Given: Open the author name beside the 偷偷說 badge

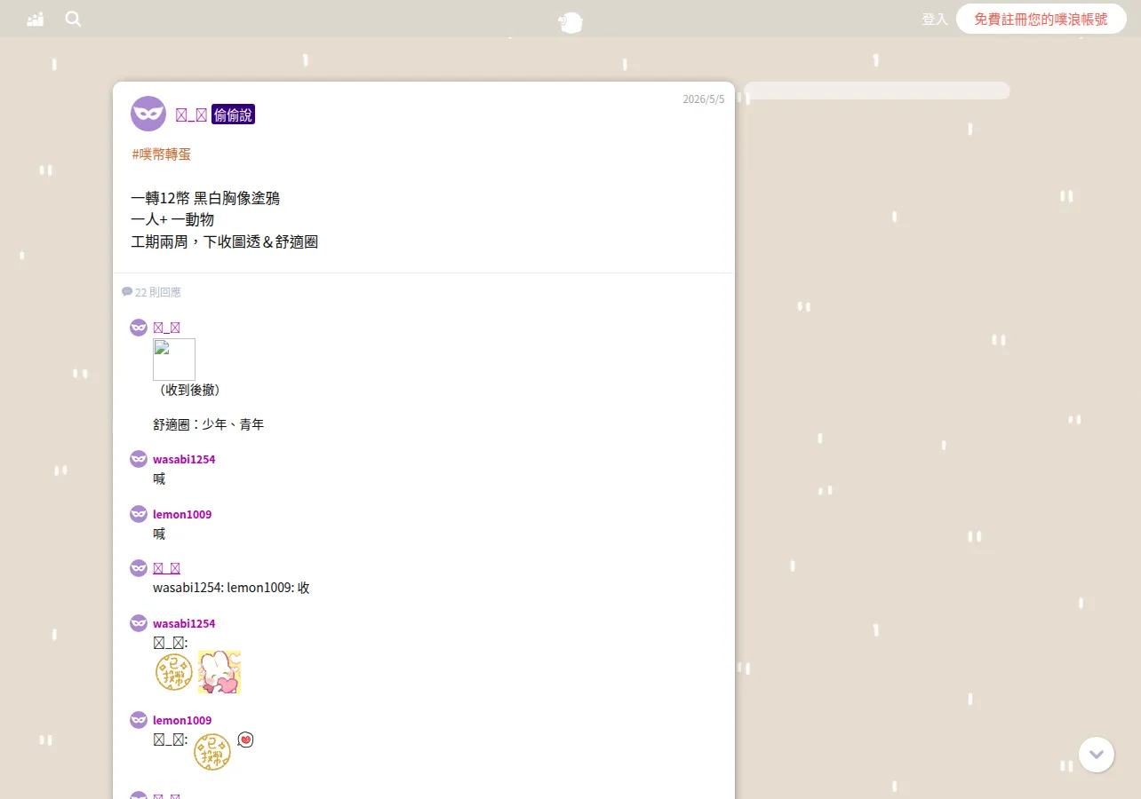Looking at the screenshot, I should (x=191, y=115).
